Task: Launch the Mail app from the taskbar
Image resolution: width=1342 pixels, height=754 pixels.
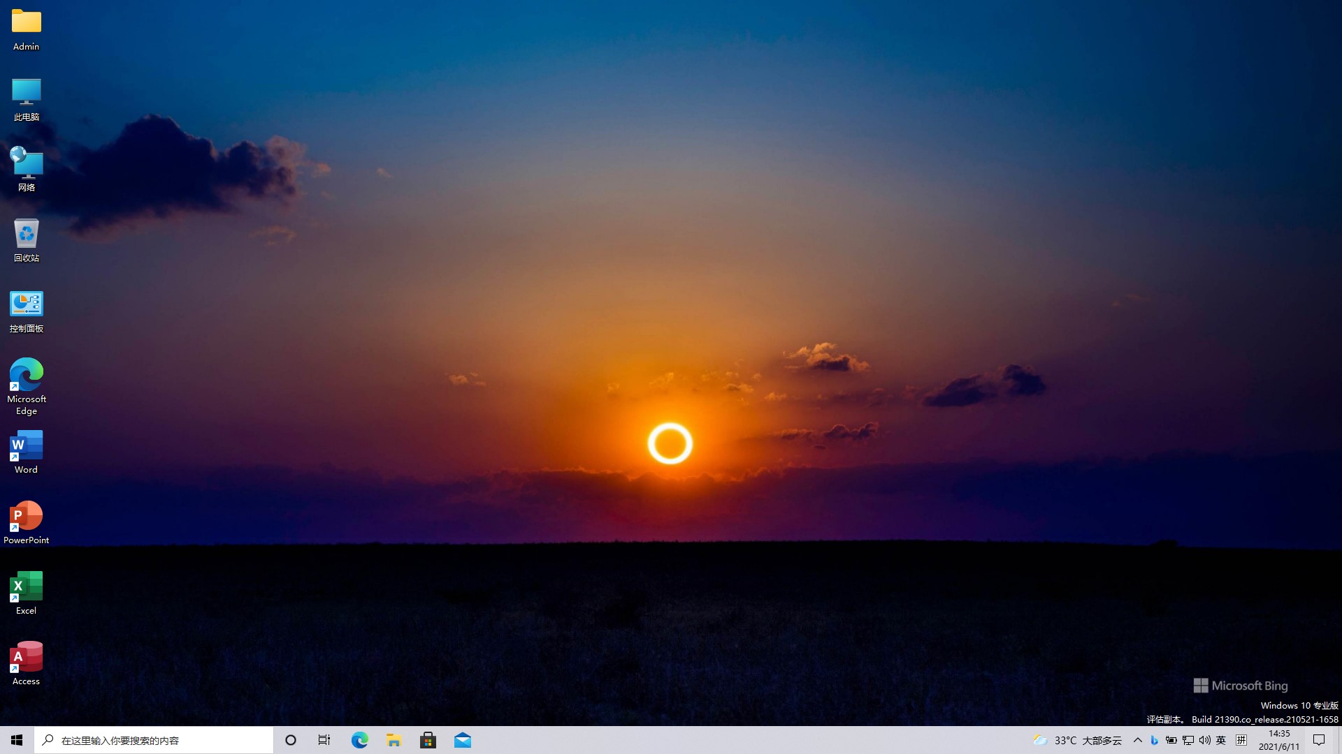Action: (463, 739)
